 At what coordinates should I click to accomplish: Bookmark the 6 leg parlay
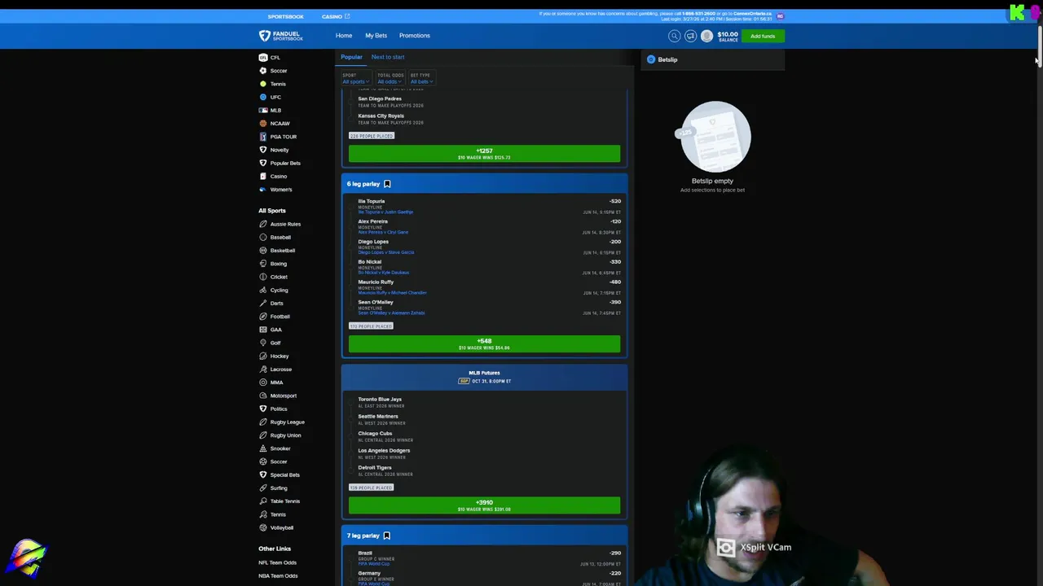point(387,184)
